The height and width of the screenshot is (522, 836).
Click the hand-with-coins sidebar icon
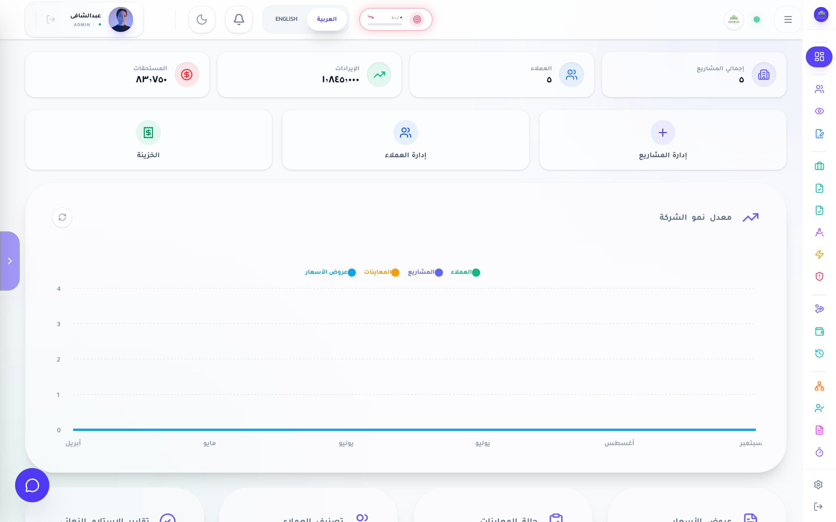(x=819, y=309)
